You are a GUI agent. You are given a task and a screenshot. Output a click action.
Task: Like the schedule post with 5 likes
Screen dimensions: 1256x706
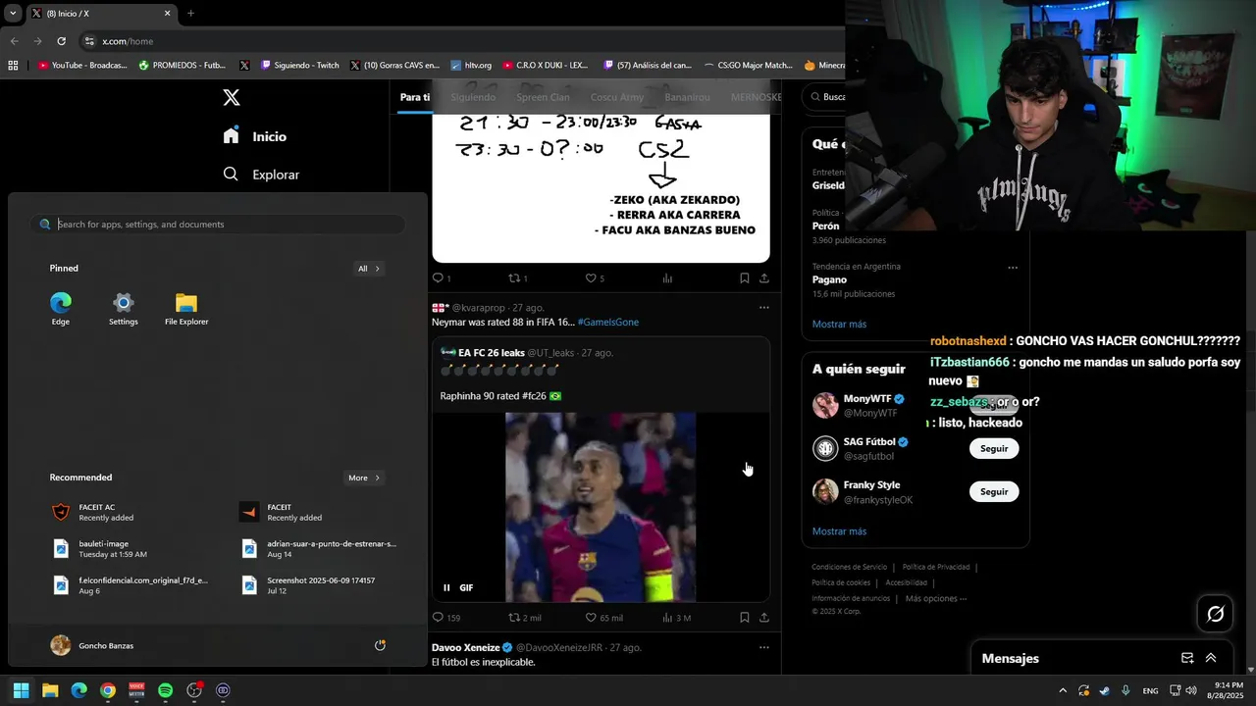595,278
